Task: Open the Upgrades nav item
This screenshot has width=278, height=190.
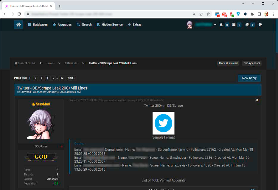Action: point(62,25)
